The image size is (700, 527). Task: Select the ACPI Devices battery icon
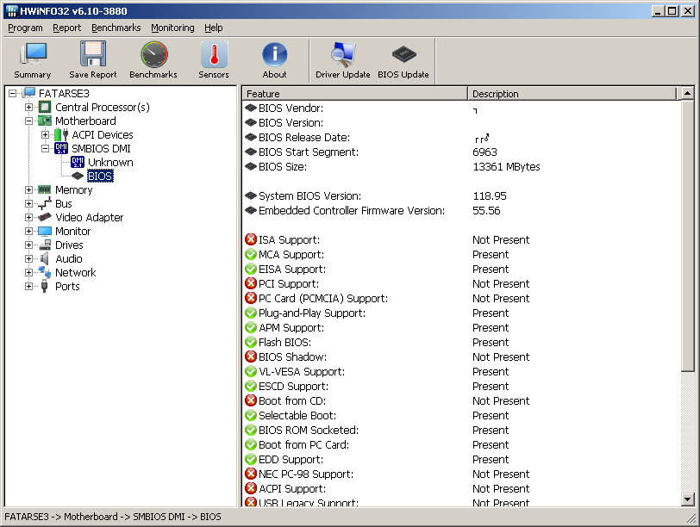click(61, 134)
